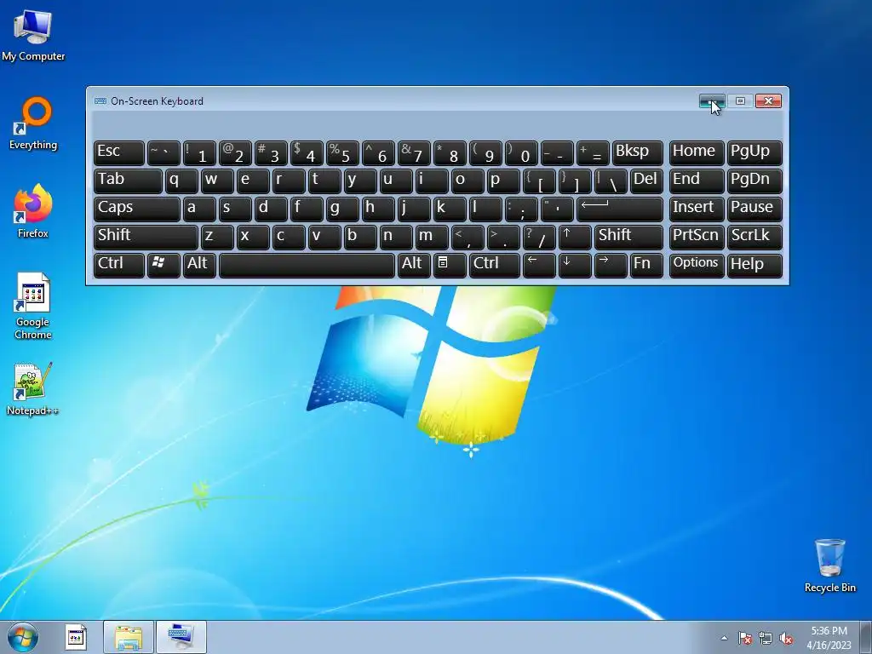Click the letter g key
The image size is (872, 654).
coord(342,209)
